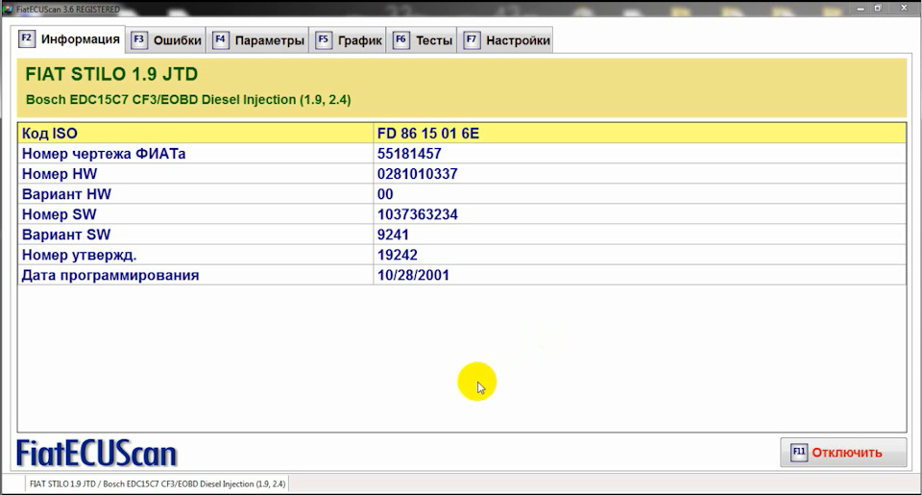Select the value 55181457
922x495 pixels.
(409, 154)
